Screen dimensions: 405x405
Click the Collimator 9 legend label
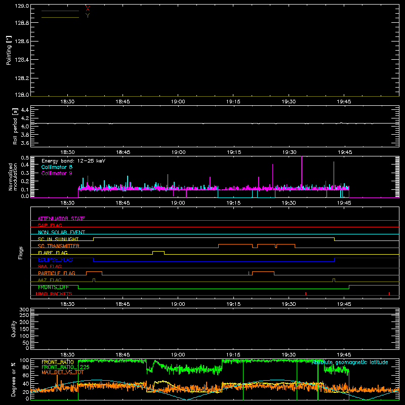(57, 173)
